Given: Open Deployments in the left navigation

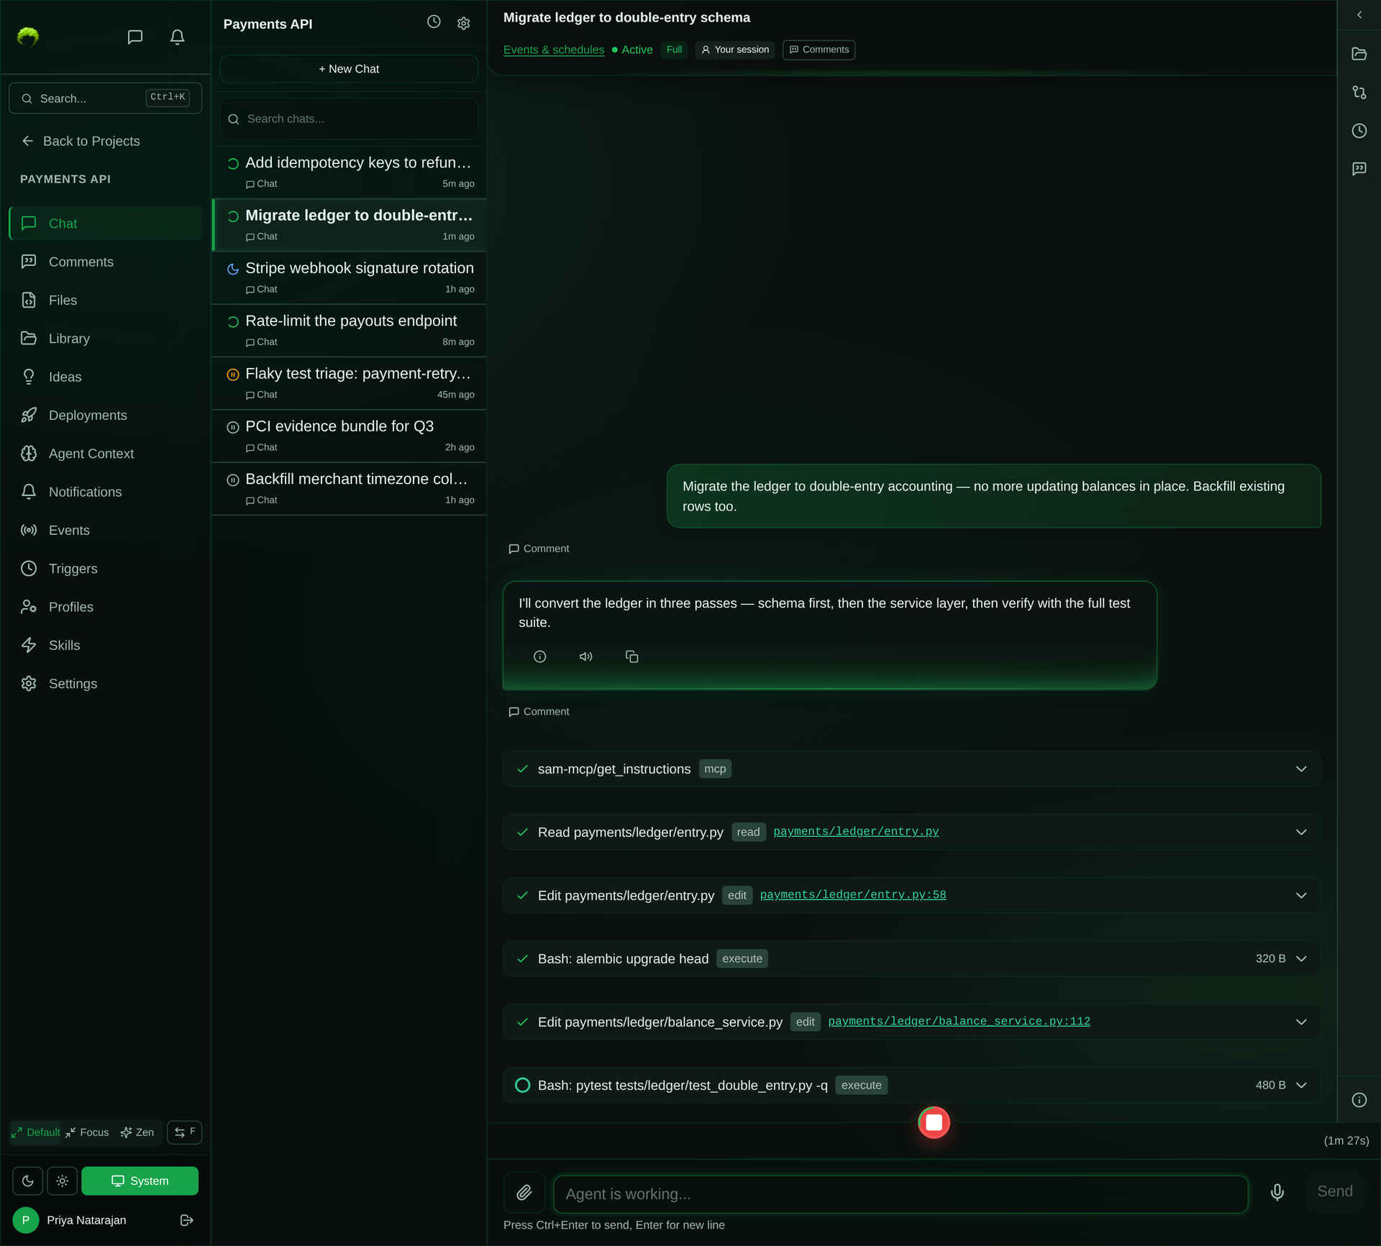Looking at the screenshot, I should pos(106,415).
